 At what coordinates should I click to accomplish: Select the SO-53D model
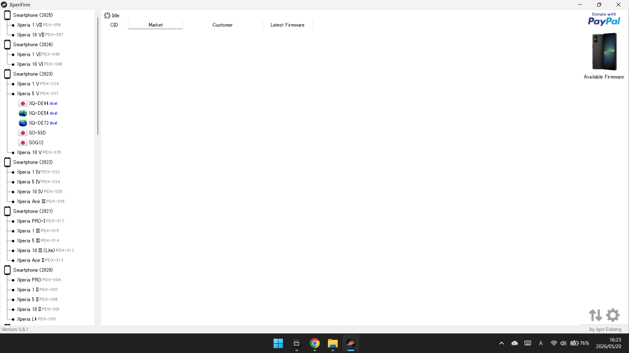coord(37,133)
